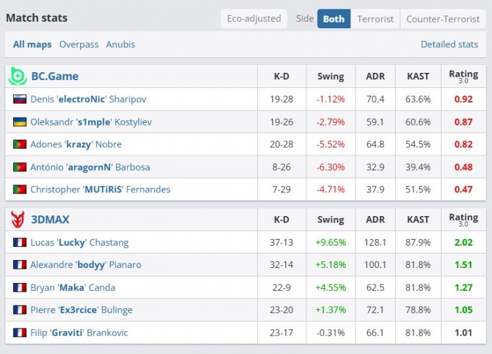
Task: Switch side filter to Counter-Terrorist
Action: click(x=443, y=19)
